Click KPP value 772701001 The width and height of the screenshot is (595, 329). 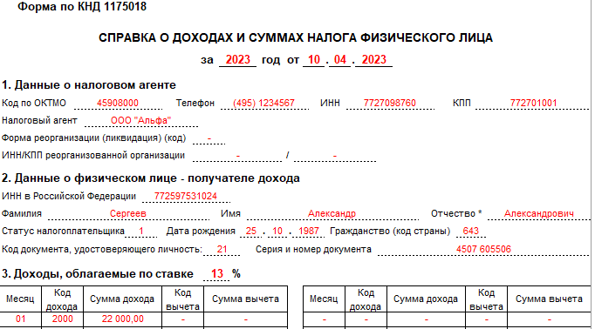(x=533, y=103)
